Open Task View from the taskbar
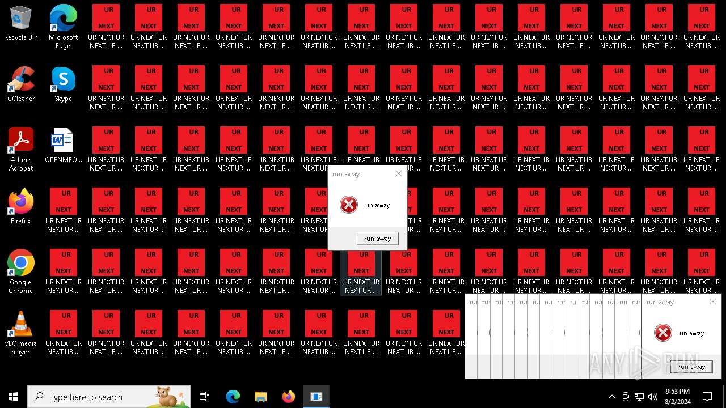 [x=204, y=397]
